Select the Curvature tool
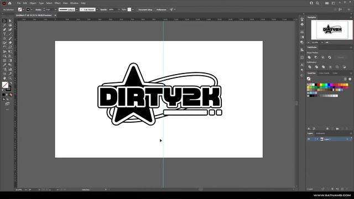The image size is (354, 199). click(x=10, y=29)
